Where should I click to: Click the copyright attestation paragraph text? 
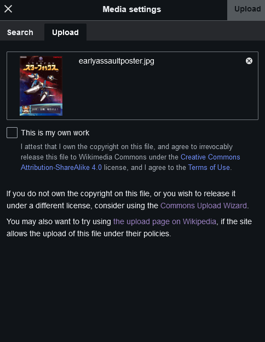[x=130, y=157]
